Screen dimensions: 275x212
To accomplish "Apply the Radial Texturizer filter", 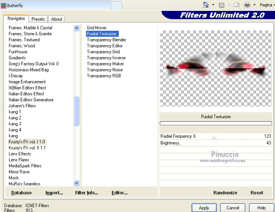I will point(204,208).
